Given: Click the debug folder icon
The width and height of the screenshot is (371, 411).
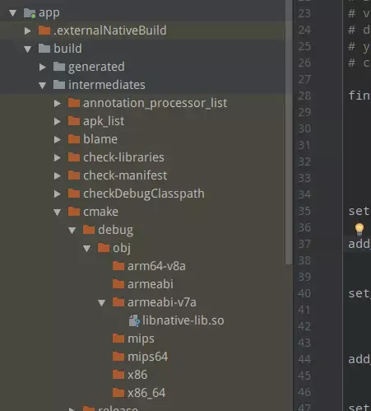Looking at the screenshot, I should [89, 230].
